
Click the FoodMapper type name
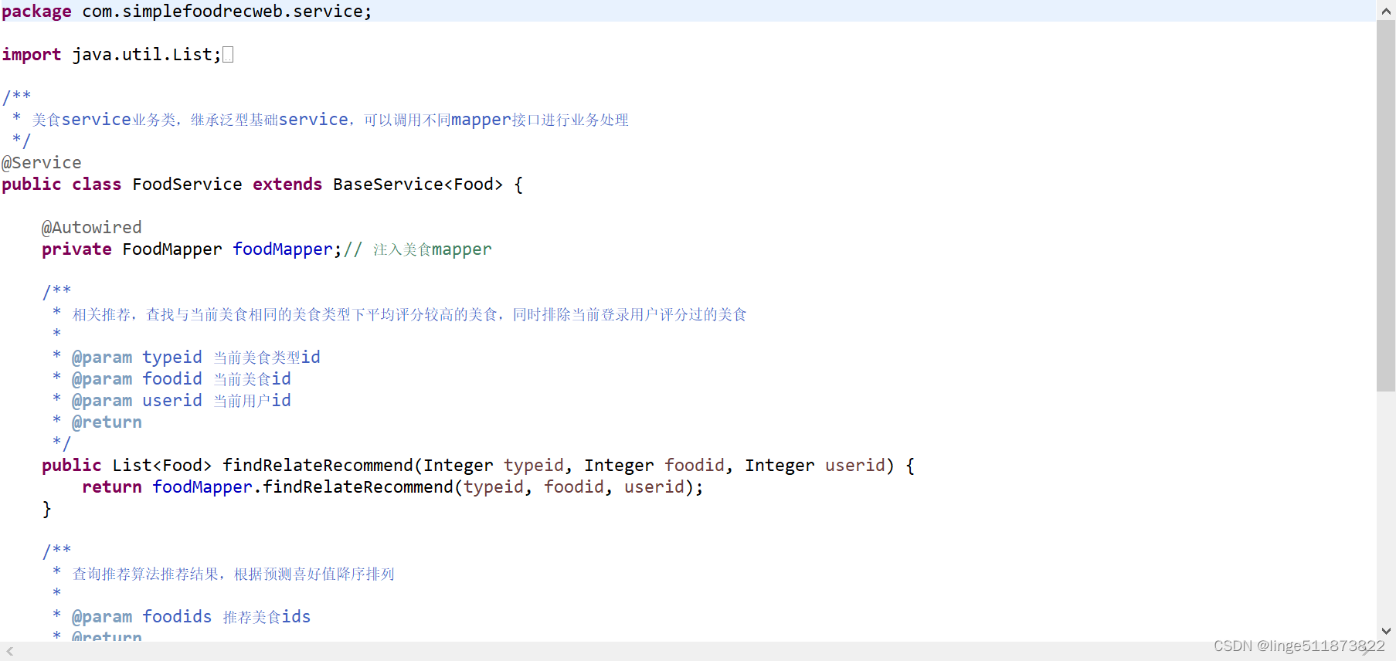click(172, 249)
